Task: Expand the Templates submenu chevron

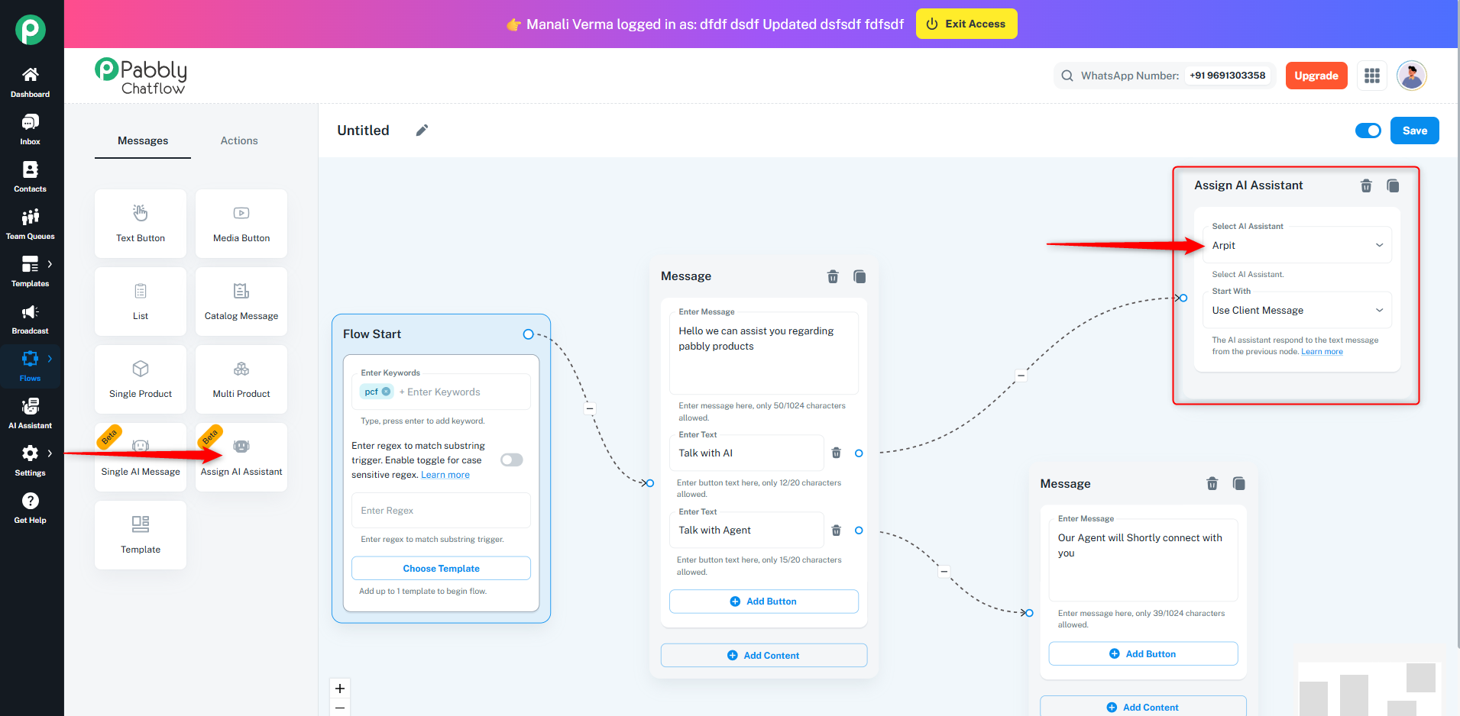Action: point(50,264)
